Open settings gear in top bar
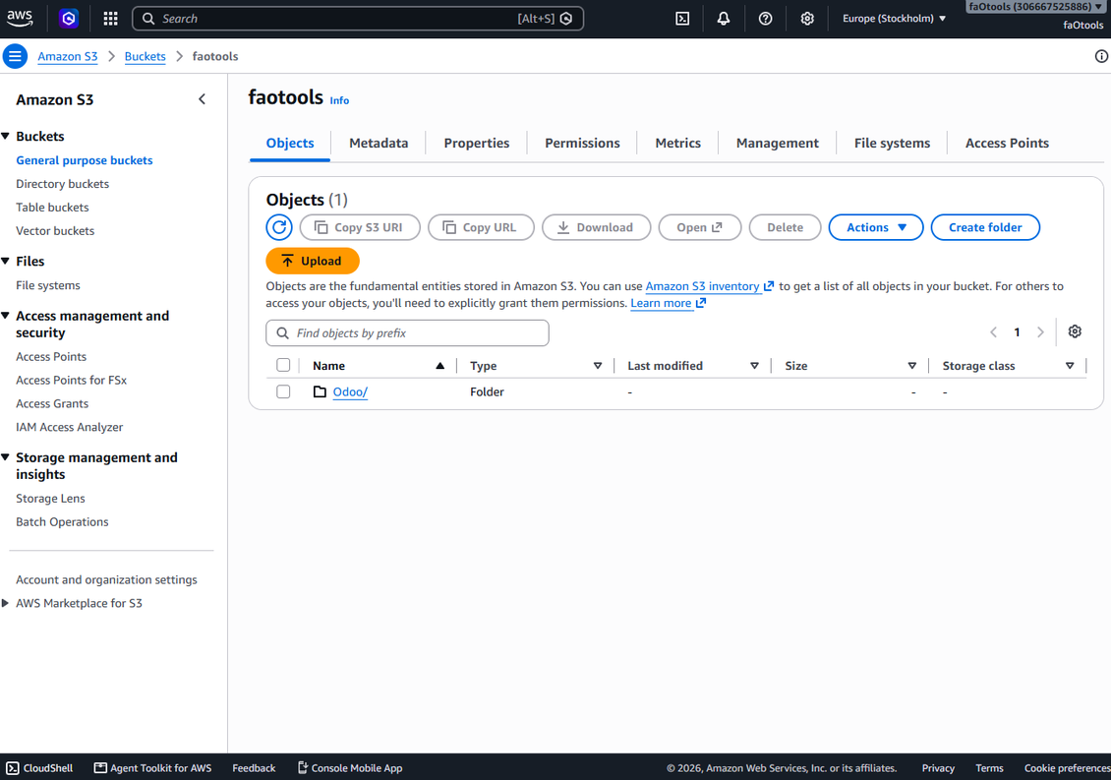 tap(807, 19)
